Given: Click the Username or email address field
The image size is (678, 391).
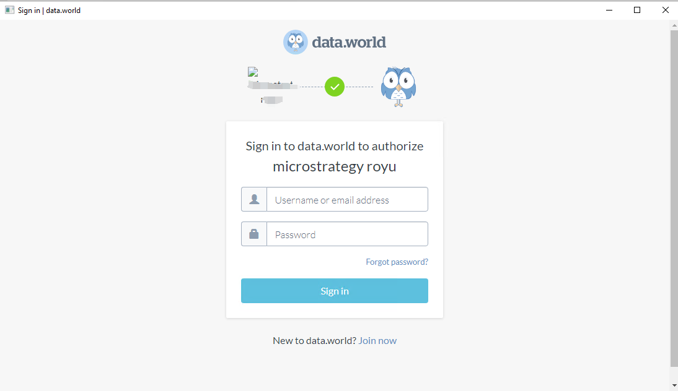Looking at the screenshot, I should pos(347,199).
